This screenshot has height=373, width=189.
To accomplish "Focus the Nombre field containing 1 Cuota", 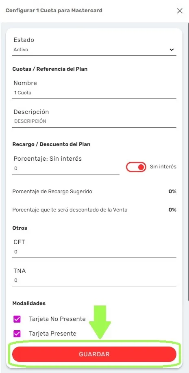I will [x=94, y=93].
